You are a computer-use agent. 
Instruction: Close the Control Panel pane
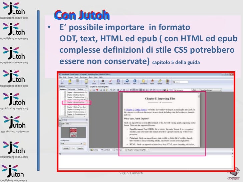(x=87, y=120)
